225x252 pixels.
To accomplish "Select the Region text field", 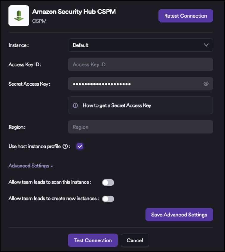I will 140,127.
